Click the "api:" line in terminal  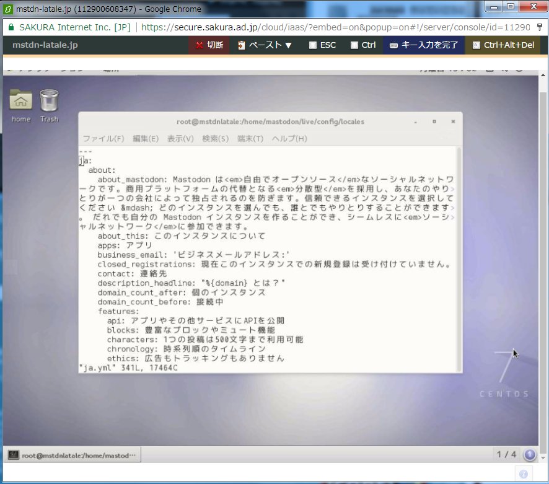click(196, 321)
